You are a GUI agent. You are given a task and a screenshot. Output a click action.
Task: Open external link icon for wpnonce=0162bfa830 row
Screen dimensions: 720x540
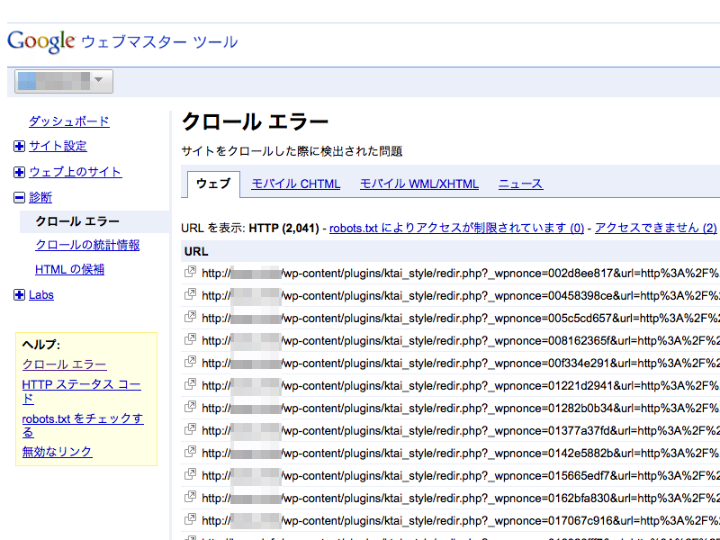[x=190, y=497]
